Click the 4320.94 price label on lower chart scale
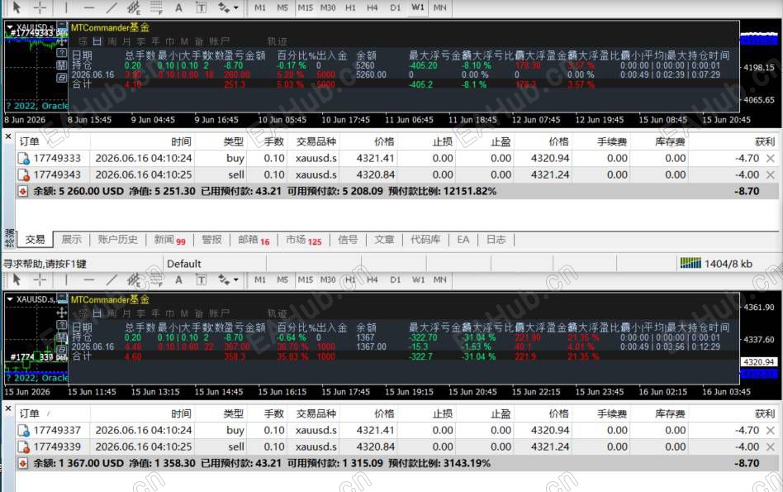The image size is (783, 492). point(758,361)
